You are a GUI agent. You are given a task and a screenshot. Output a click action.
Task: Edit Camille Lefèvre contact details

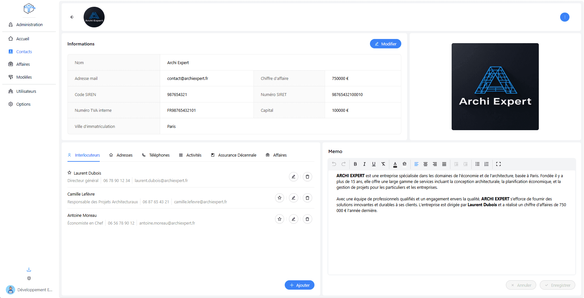click(293, 198)
